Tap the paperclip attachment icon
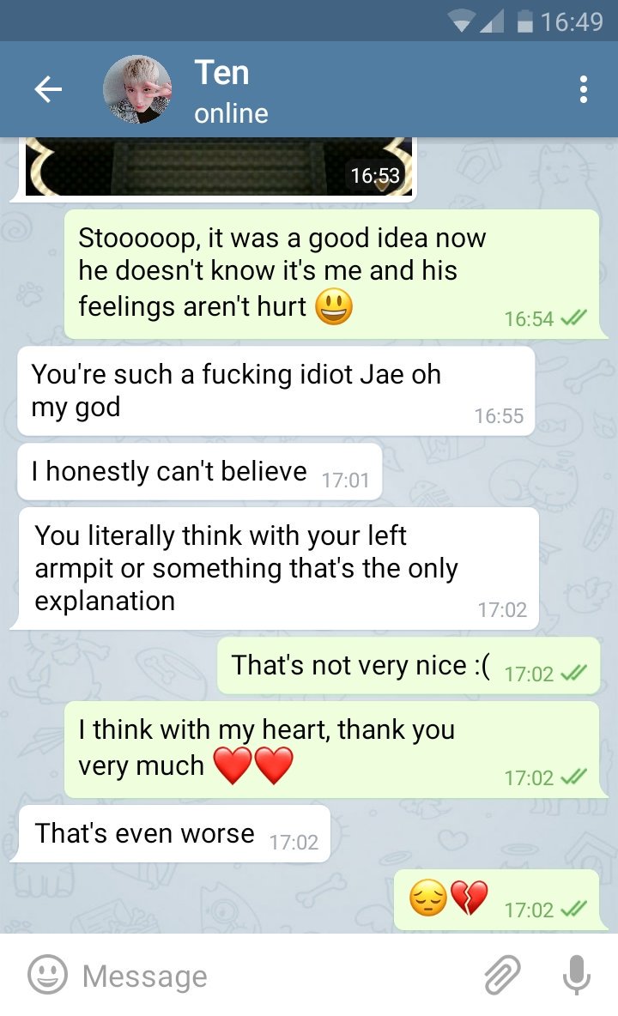The image size is (618, 1016). (502, 975)
